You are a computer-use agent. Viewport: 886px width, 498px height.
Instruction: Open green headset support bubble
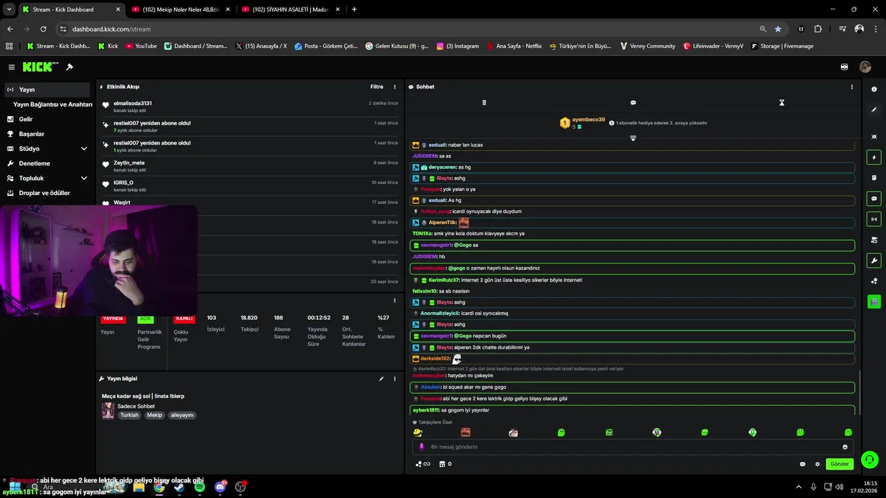pyautogui.click(x=869, y=459)
